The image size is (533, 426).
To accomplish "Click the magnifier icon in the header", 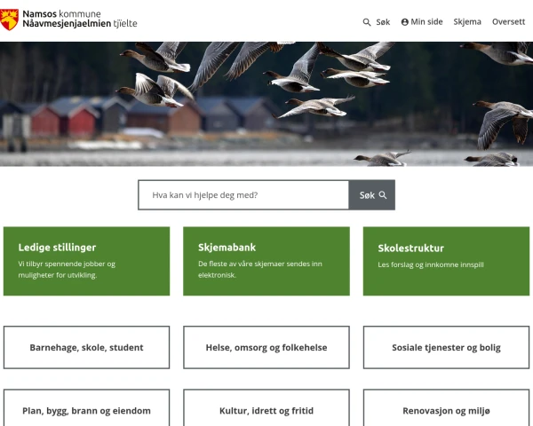I will click(366, 22).
